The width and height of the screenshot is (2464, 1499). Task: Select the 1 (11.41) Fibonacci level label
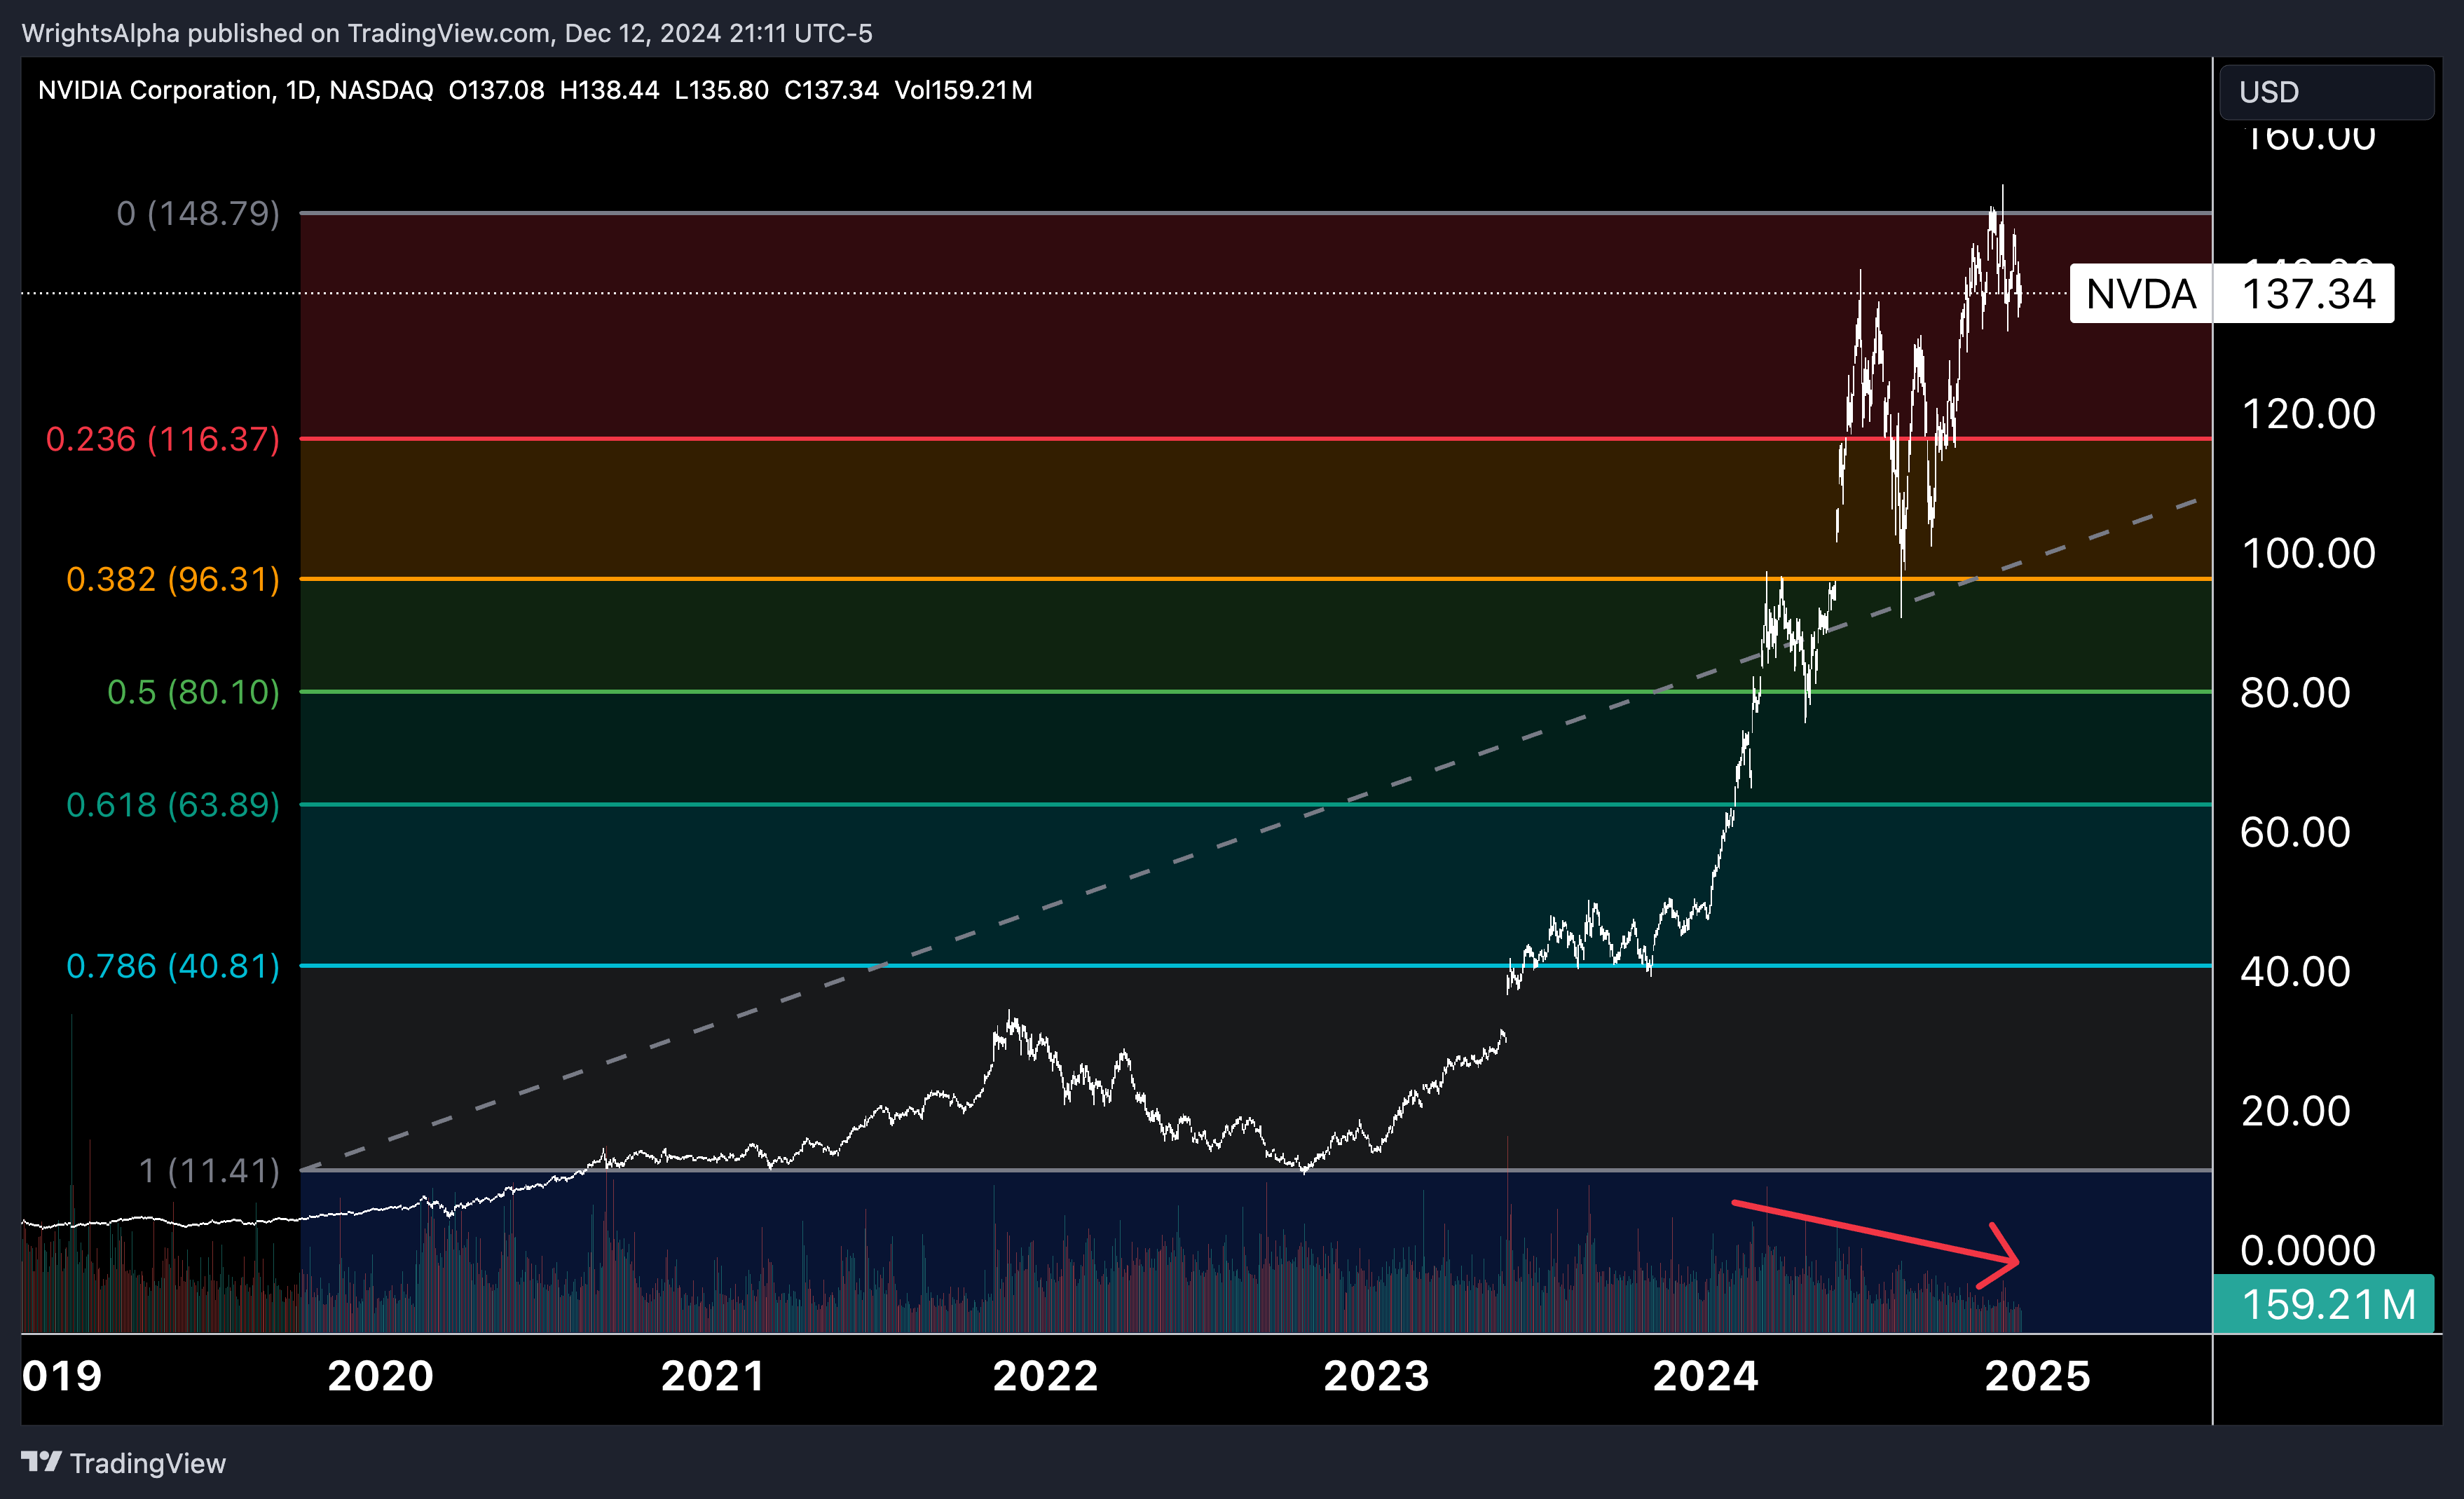click(x=209, y=1170)
